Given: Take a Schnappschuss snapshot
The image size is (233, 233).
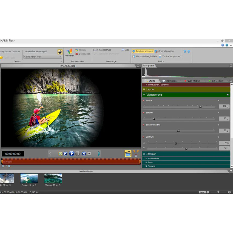Looking at the screenshot, I should (102, 50).
